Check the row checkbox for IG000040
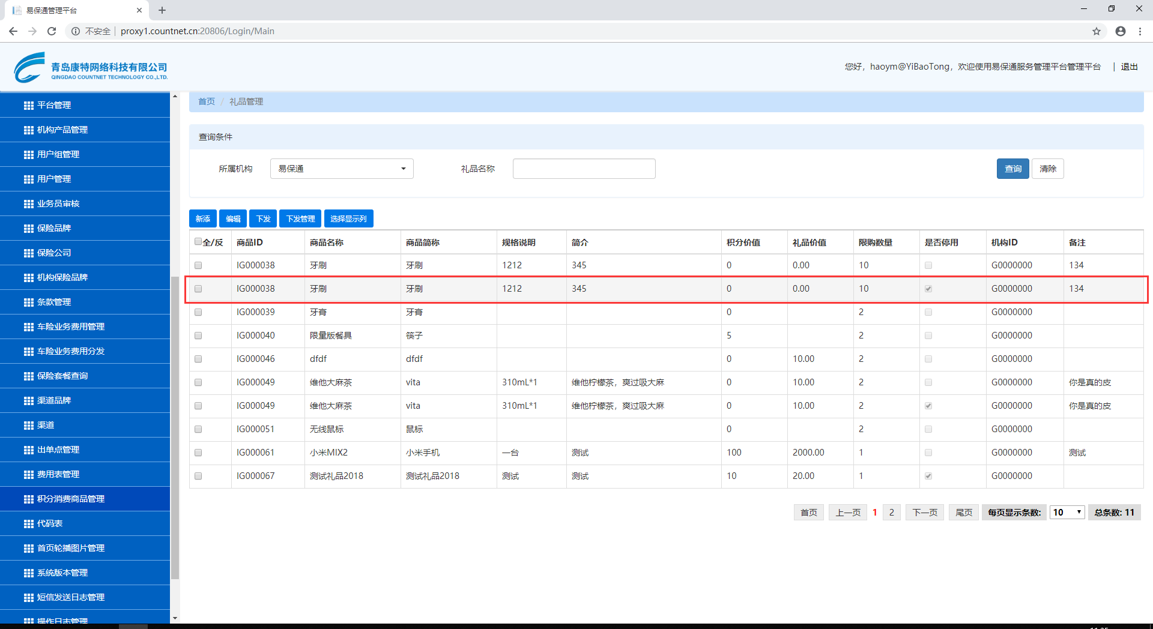The height and width of the screenshot is (629, 1153). [x=198, y=336]
